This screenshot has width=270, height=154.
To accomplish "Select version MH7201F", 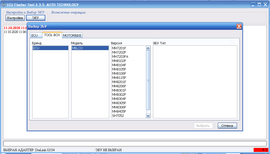I will [119, 48].
